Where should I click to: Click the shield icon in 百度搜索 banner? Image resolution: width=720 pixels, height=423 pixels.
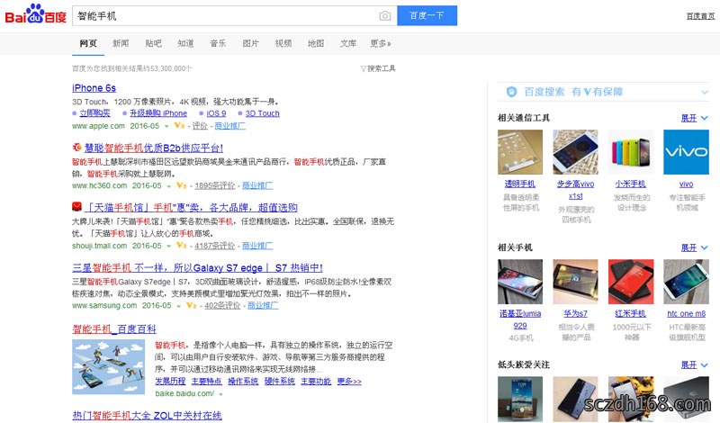pos(511,92)
